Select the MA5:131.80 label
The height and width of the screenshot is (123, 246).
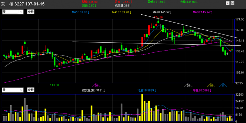[x=81, y=12]
